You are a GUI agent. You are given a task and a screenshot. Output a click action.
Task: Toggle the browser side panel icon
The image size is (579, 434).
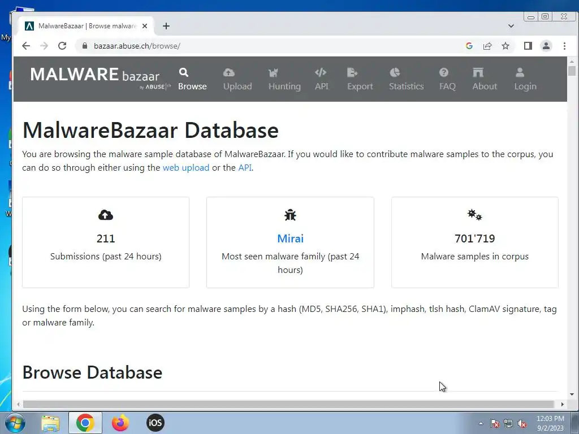(528, 46)
